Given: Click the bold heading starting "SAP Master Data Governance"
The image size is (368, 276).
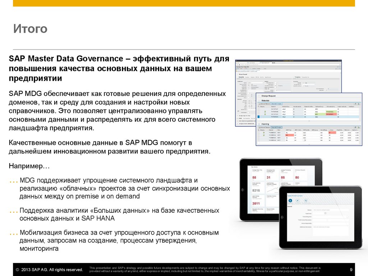Looking at the screenshot, I should (x=119, y=68).
